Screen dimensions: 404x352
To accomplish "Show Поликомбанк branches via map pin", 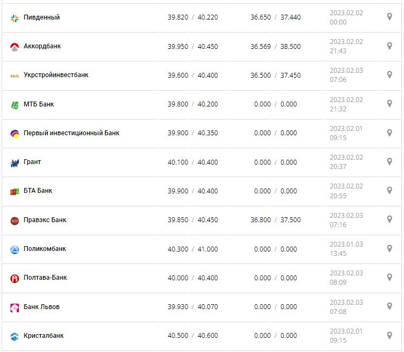I will [389, 248].
